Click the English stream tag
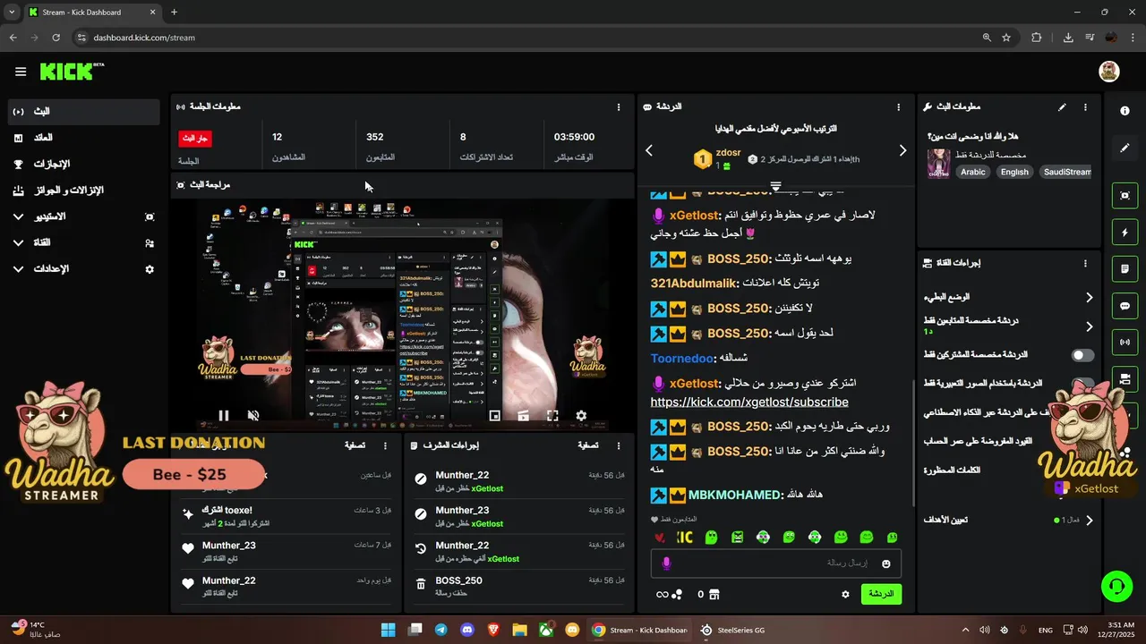 1014,172
